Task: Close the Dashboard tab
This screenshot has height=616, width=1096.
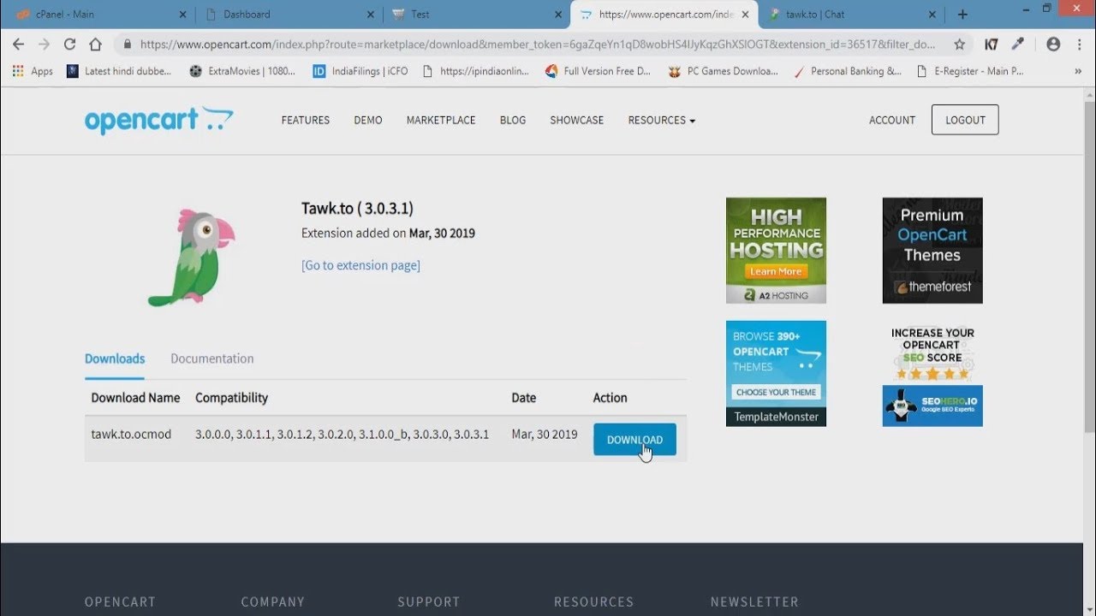Action: 370,15
